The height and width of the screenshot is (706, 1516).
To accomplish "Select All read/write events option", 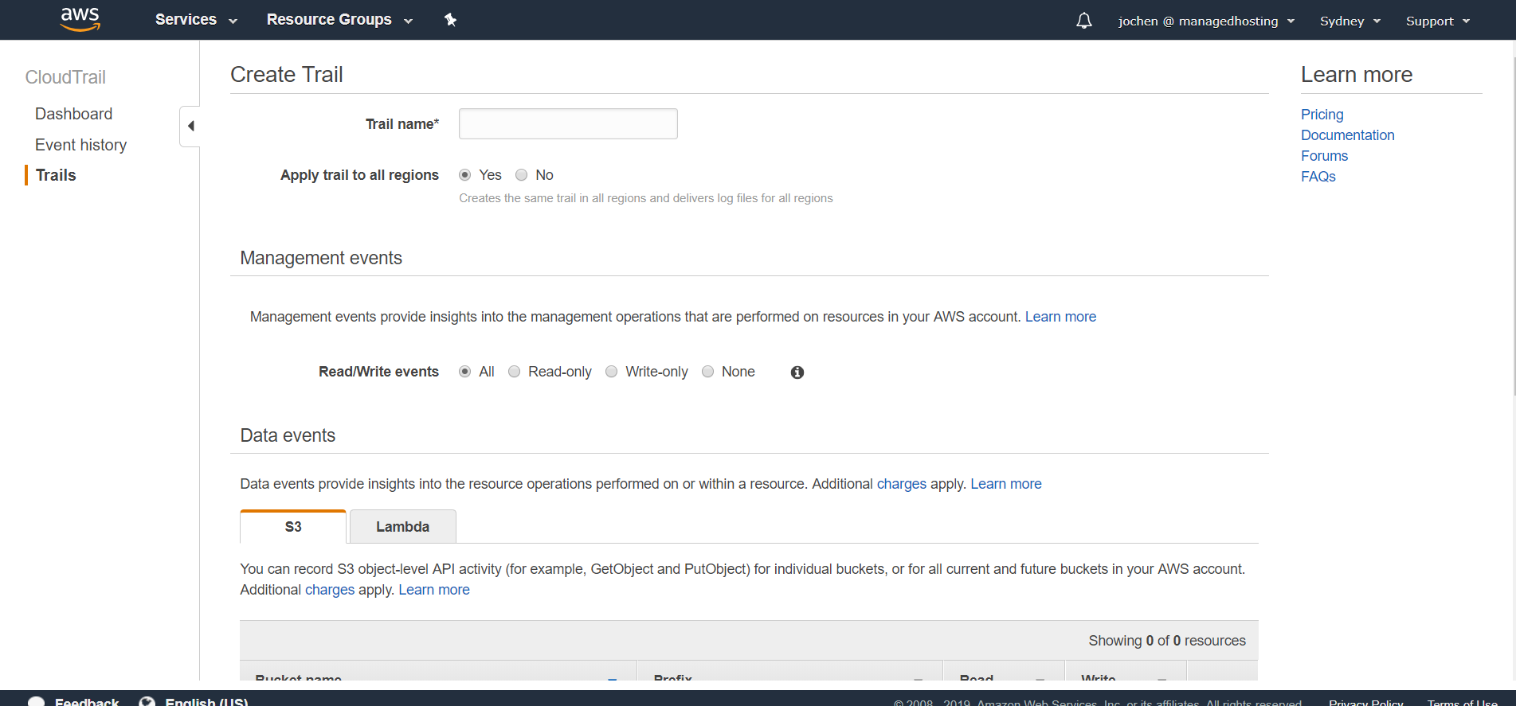I will coord(465,372).
